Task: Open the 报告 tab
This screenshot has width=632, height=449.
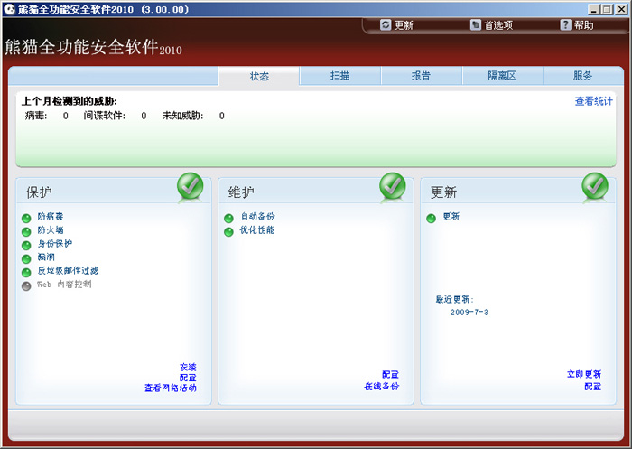Action: (422, 76)
